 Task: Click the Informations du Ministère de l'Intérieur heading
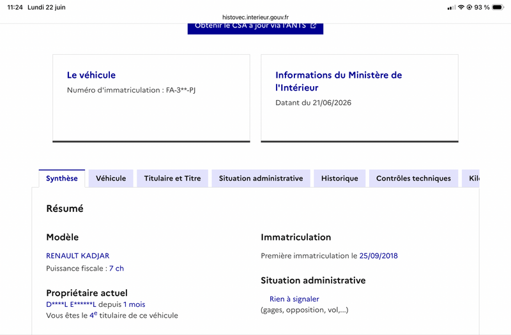(x=339, y=82)
